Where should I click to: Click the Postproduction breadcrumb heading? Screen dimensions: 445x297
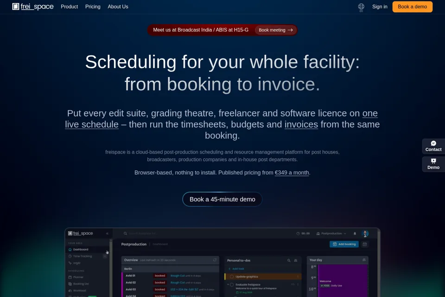tap(133, 244)
